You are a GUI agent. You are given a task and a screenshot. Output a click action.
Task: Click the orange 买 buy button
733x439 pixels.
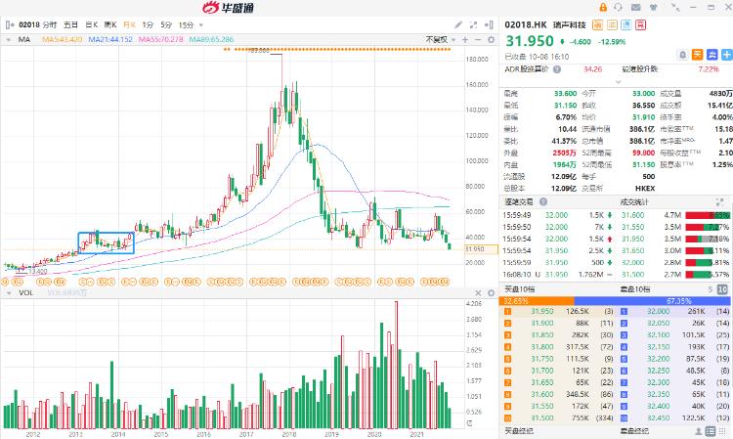click(x=698, y=55)
